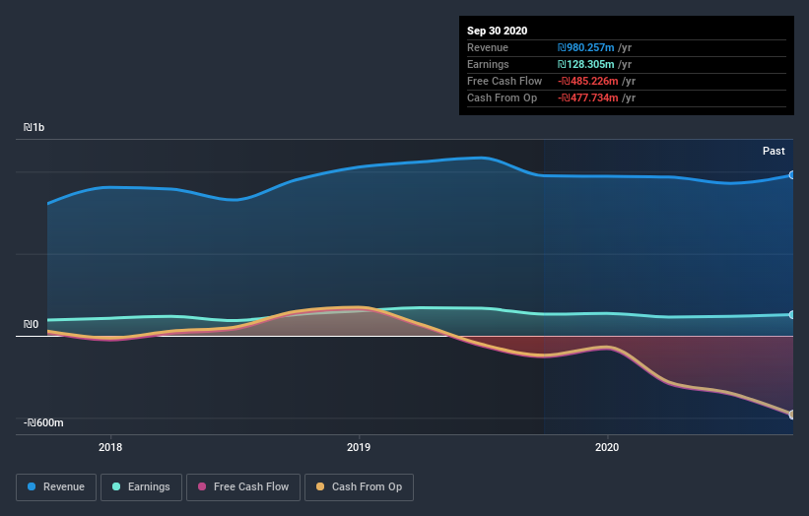Click the ₪0 y-axis label

click(x=31, y=324)
